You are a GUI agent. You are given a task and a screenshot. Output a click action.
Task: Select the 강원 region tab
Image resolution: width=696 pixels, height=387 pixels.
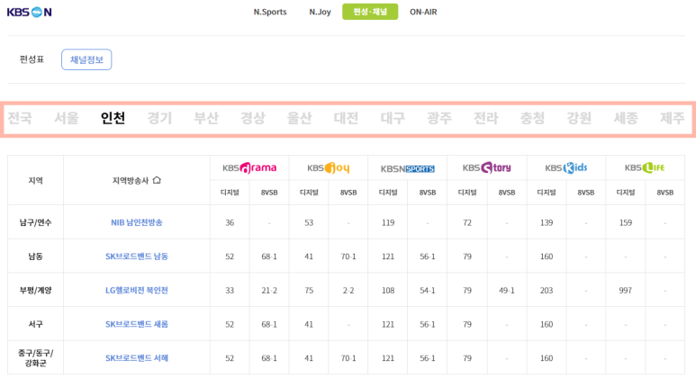579,118
